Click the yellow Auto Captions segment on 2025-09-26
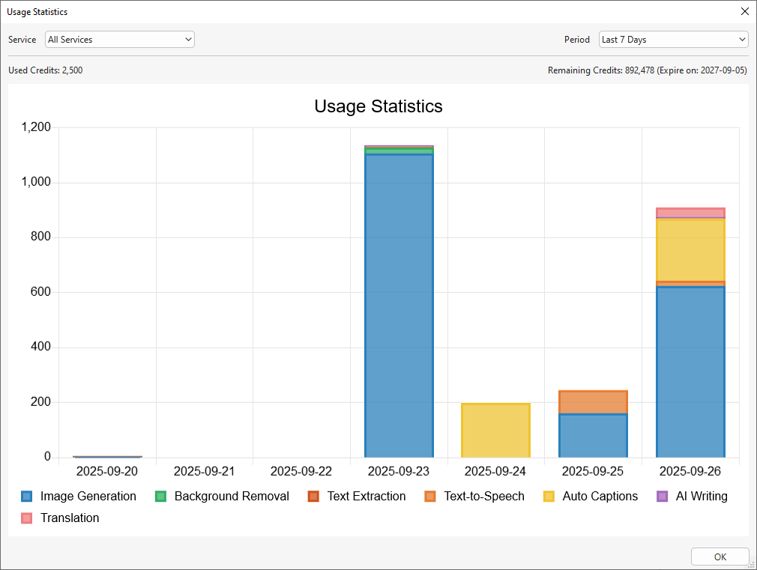Viewport: 757px width, 570px height. [x=690, y=249]
